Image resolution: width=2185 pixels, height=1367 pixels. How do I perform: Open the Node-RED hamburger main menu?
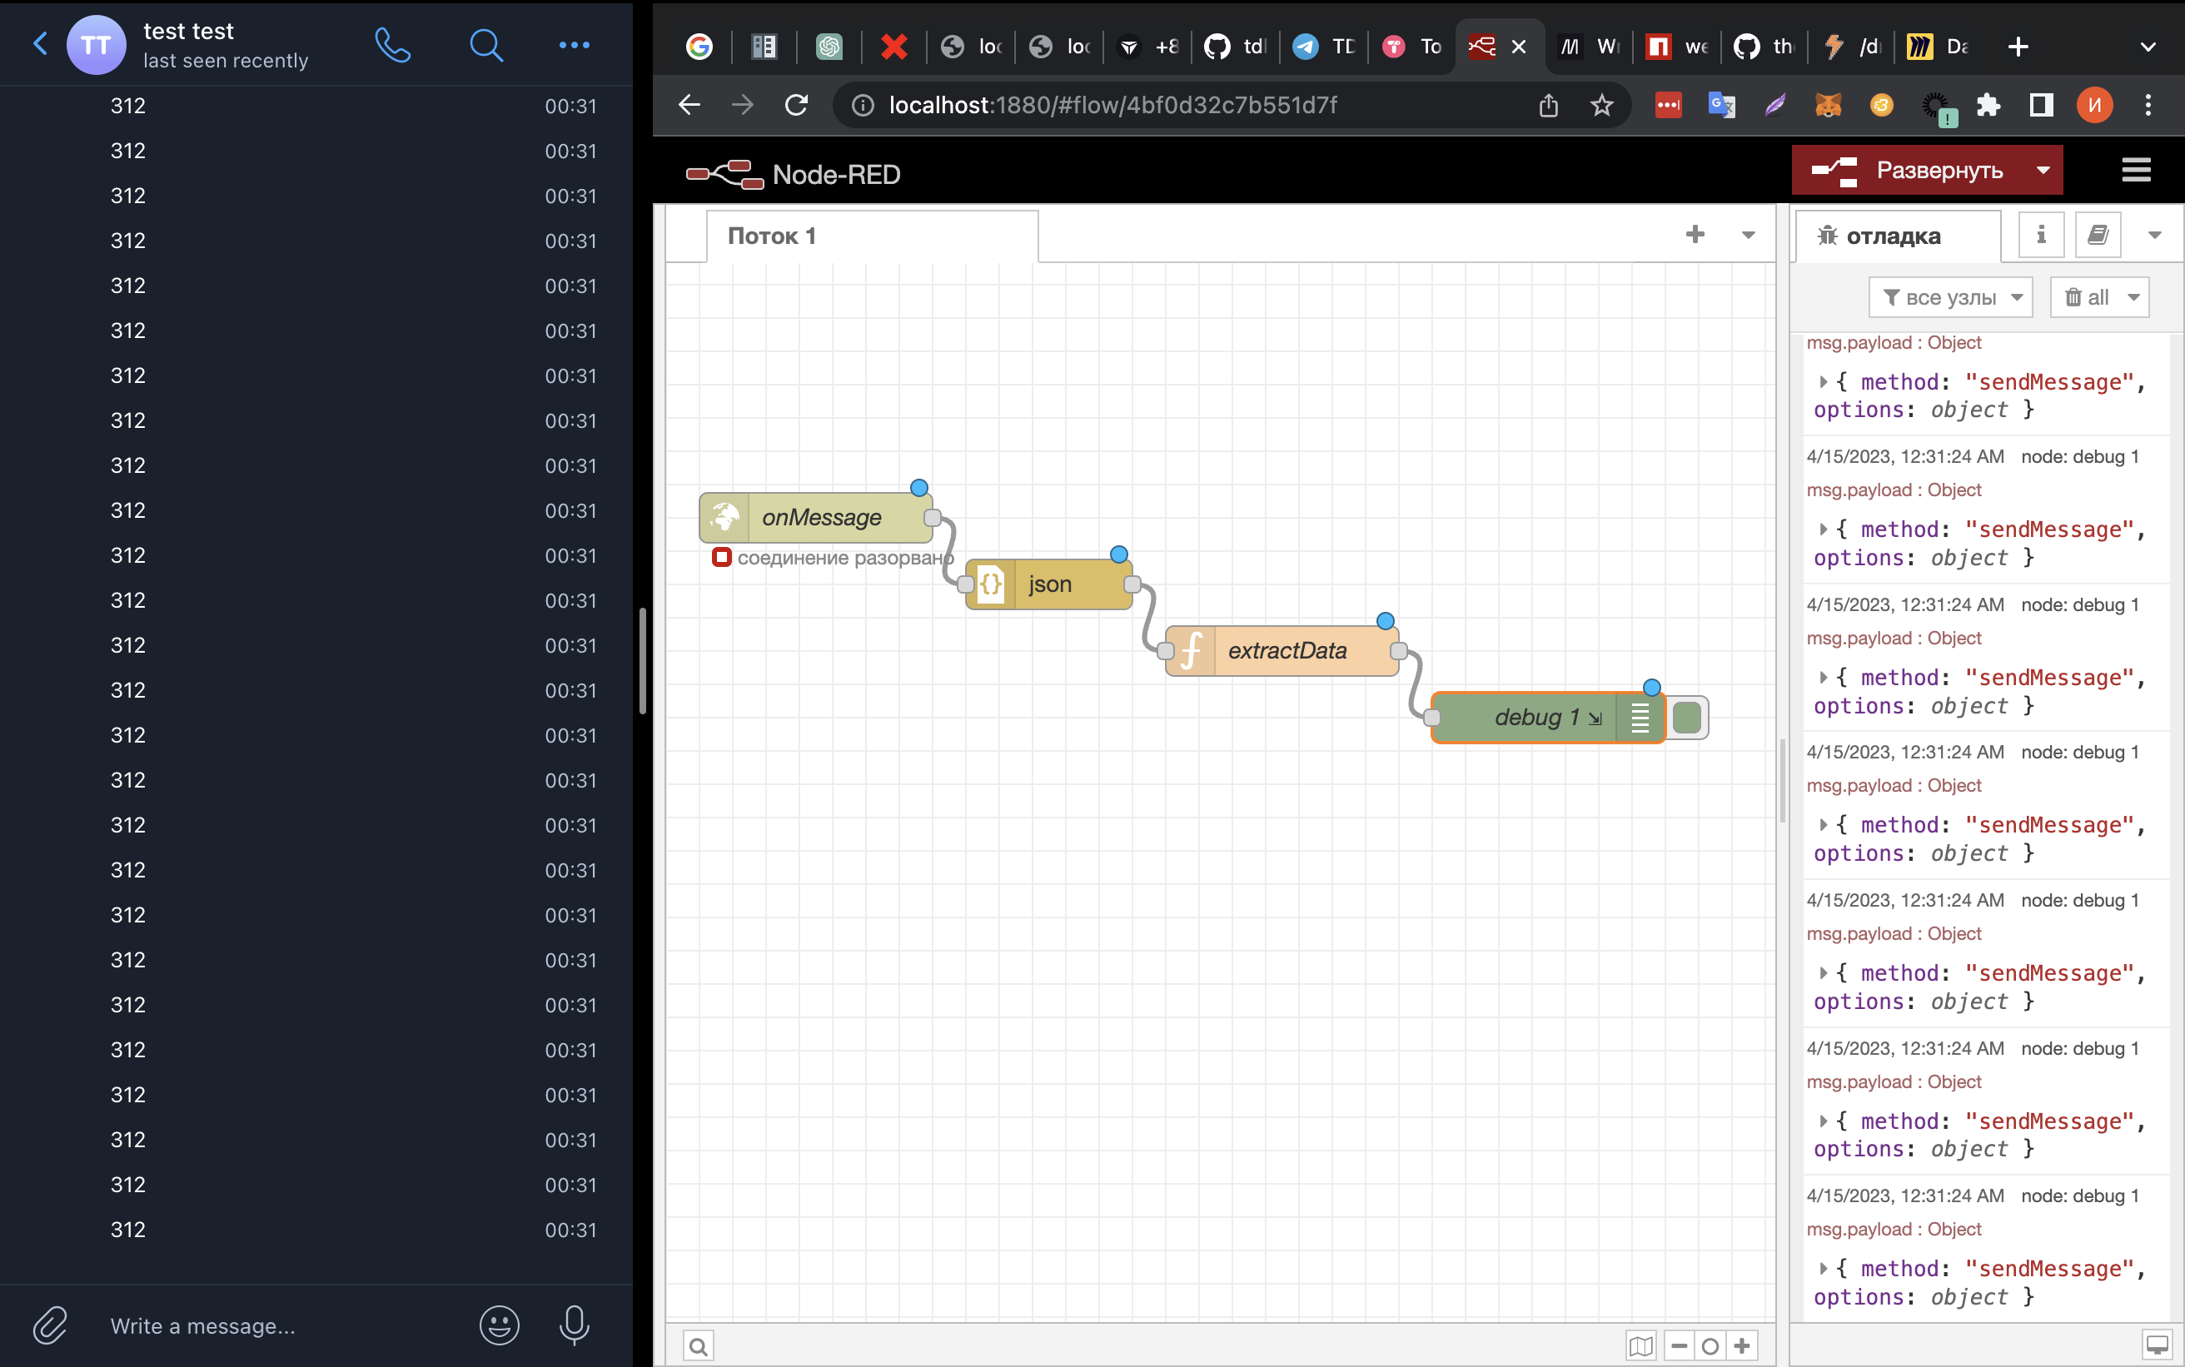click(x=2135, y=170)
